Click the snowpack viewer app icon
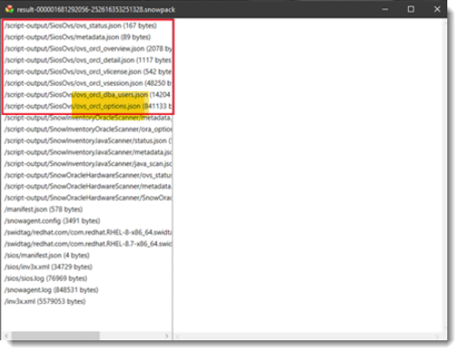 [9, 9]
